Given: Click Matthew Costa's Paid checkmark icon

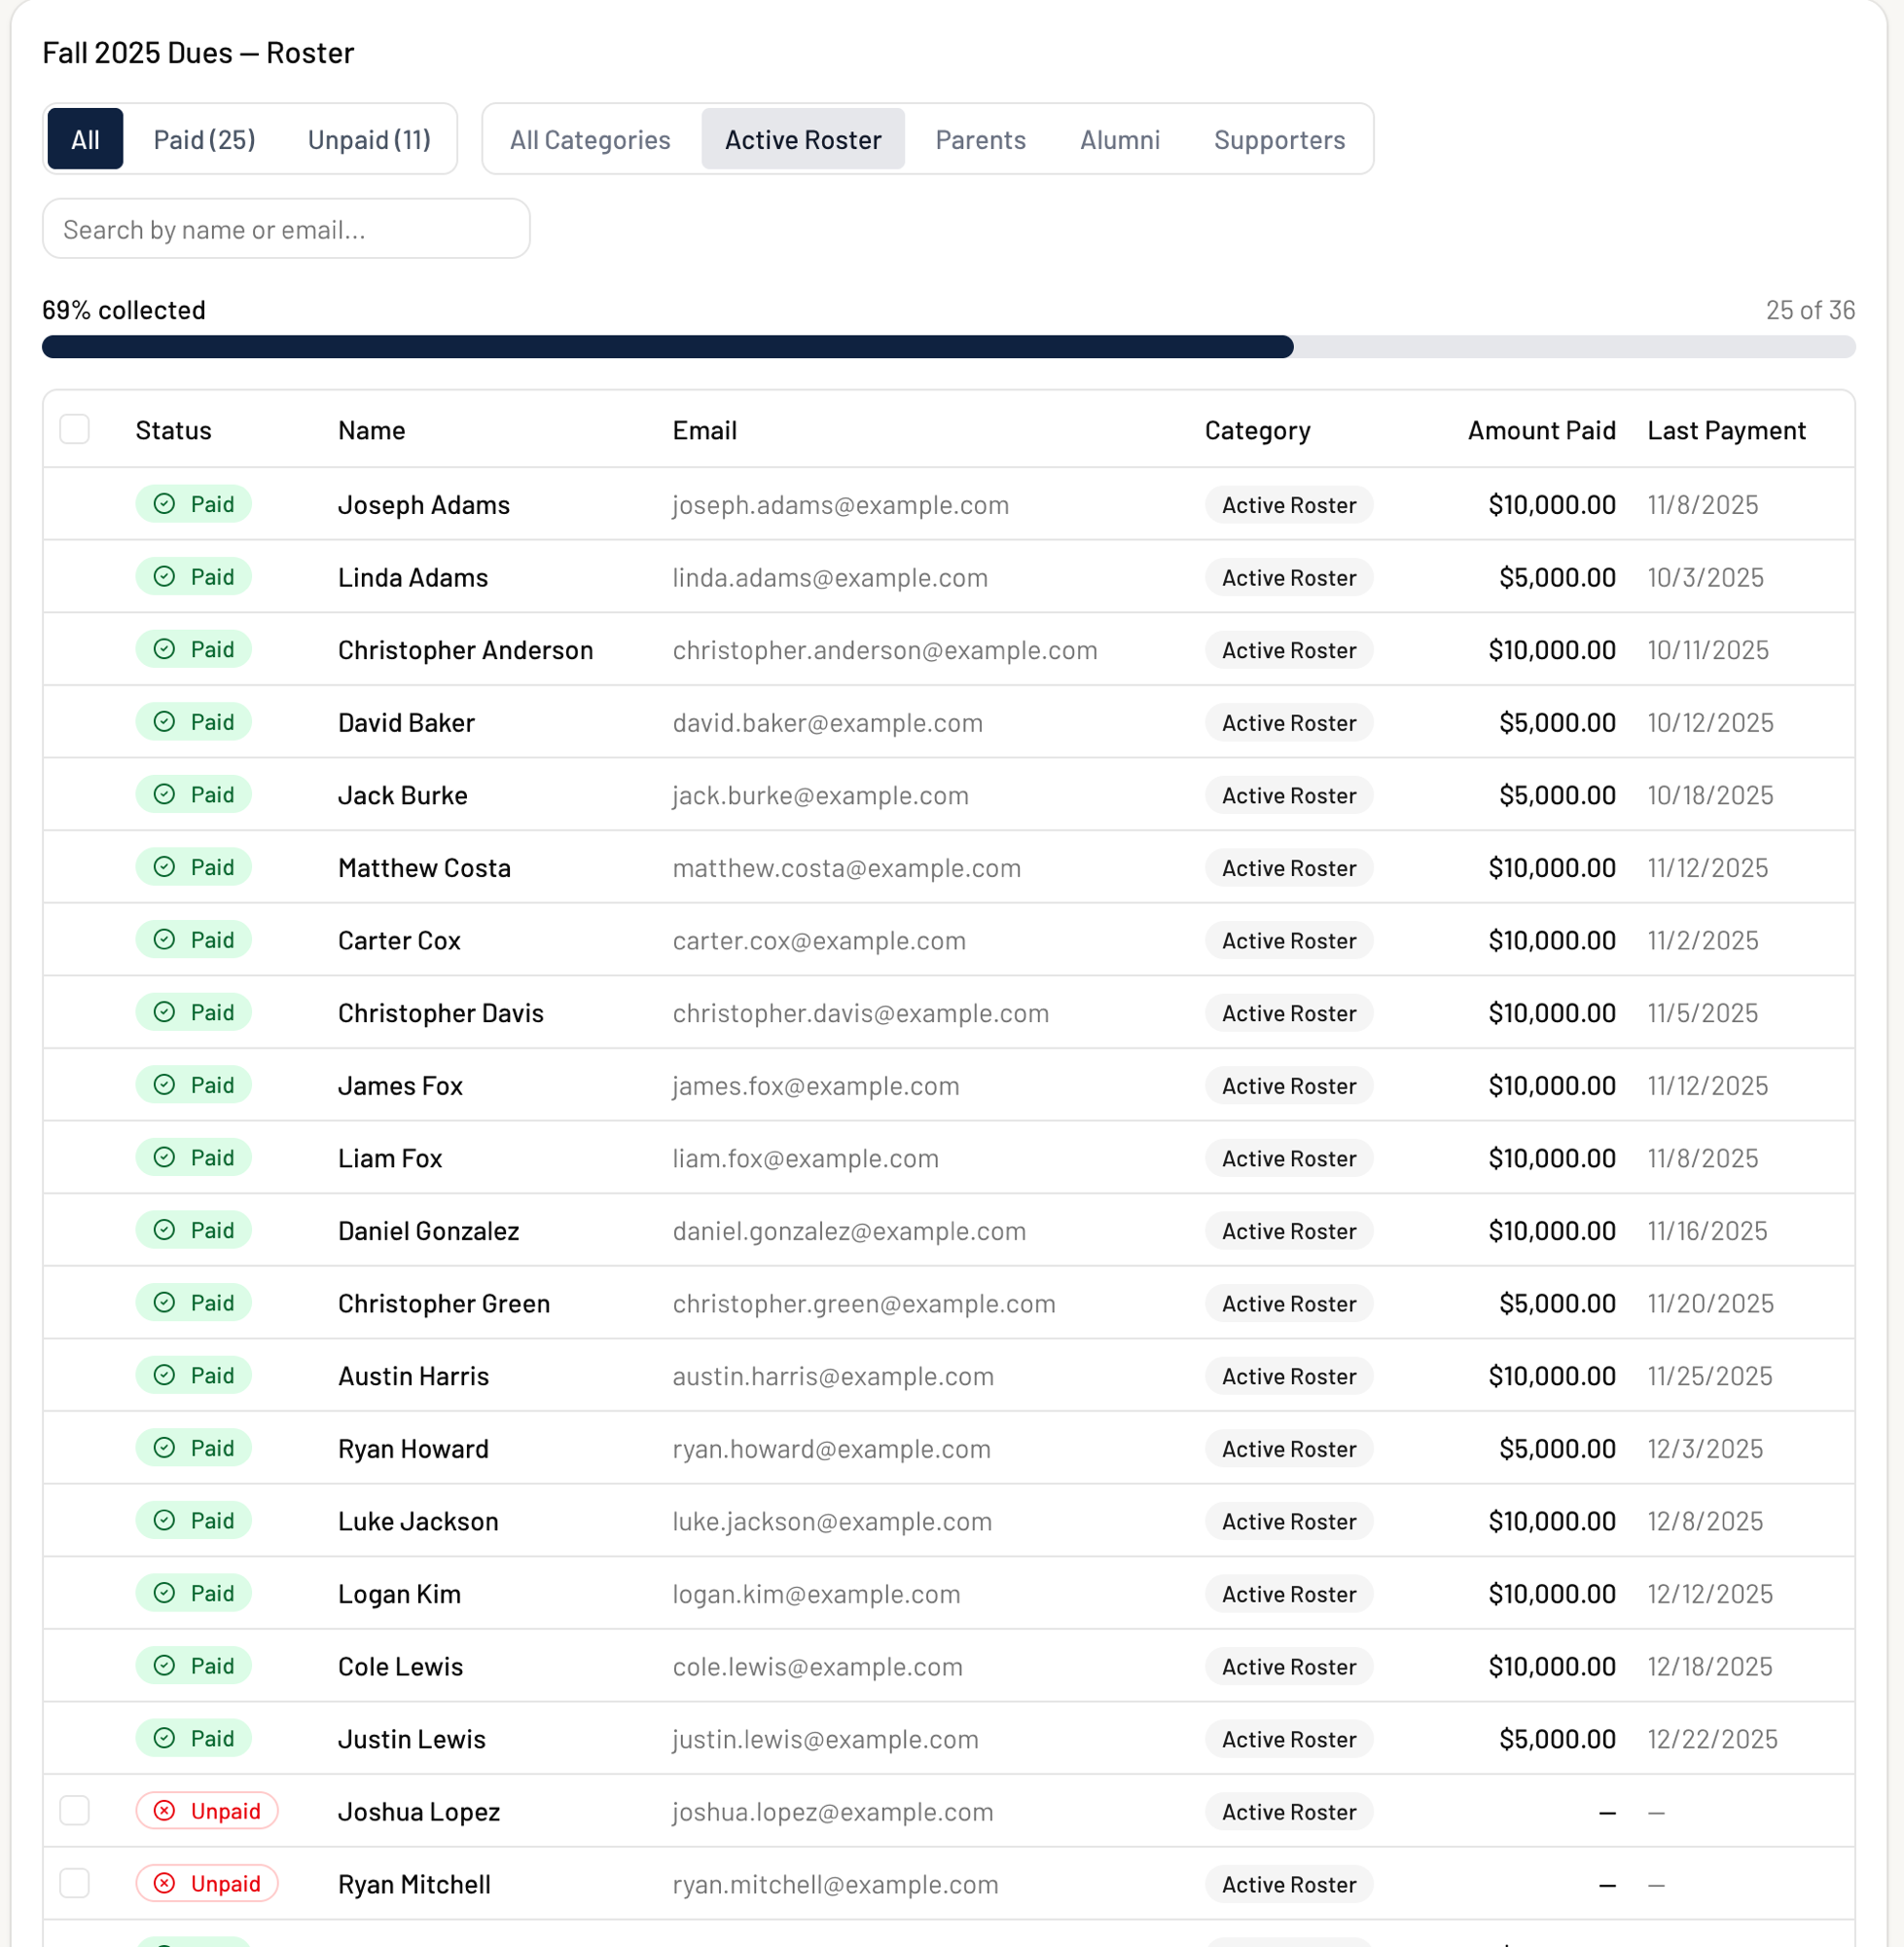Looking at the screenshot, I should [x=164, y=867].
